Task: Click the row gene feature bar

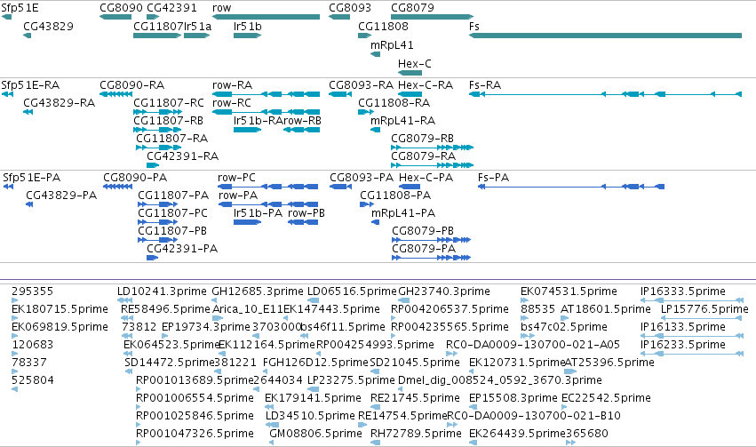Action: tap(266, 17)
